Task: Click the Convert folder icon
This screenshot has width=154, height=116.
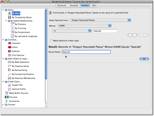Action: pyautogui.click(x=6, y=105)
